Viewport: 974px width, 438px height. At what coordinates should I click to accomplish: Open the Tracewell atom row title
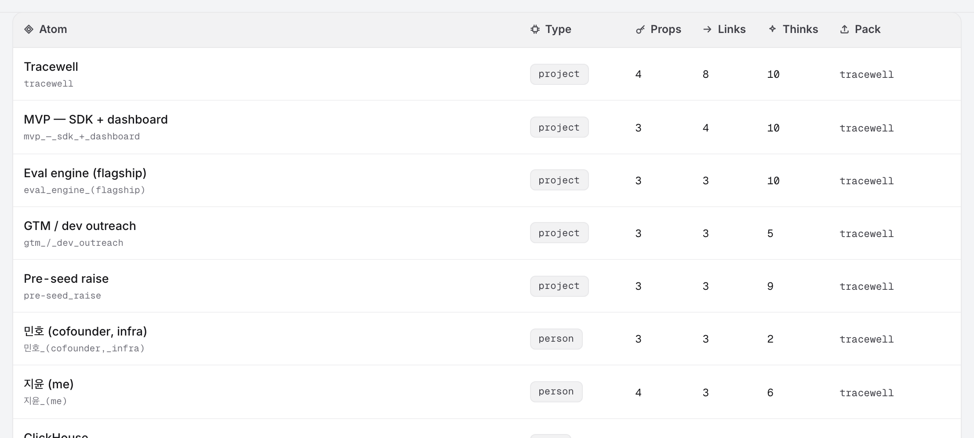click(51, 67)
